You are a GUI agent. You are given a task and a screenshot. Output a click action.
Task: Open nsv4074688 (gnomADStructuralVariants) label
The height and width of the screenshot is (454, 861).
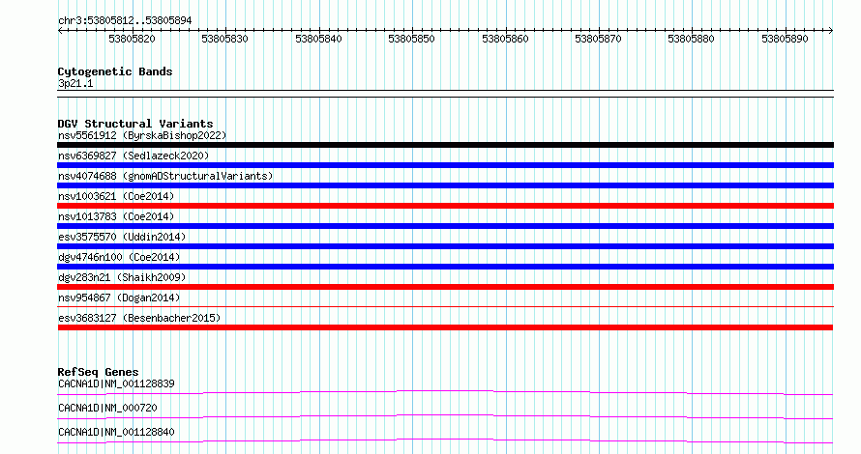(x=165, y=176)
